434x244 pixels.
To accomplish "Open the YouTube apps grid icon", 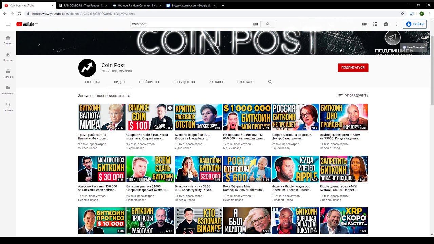I will pyautogui.click(x=375, y=24).
